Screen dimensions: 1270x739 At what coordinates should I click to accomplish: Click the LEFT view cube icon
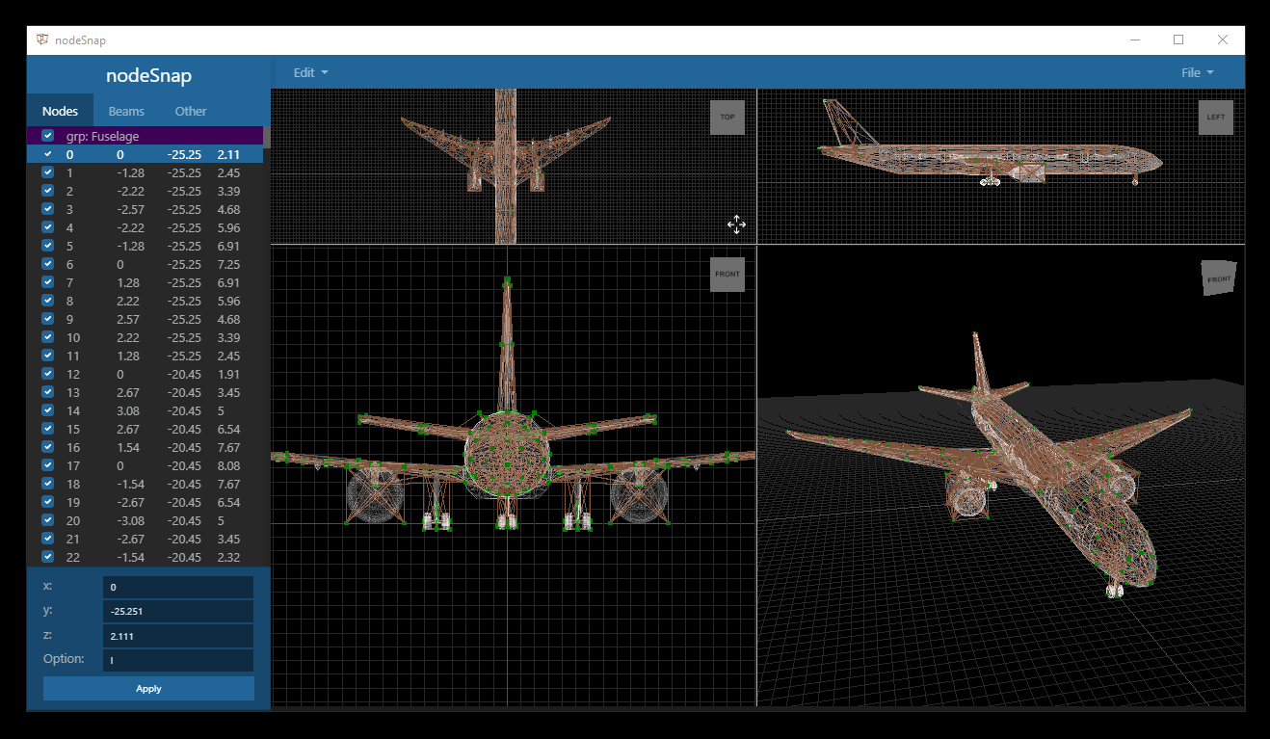tap(1215, 118)
